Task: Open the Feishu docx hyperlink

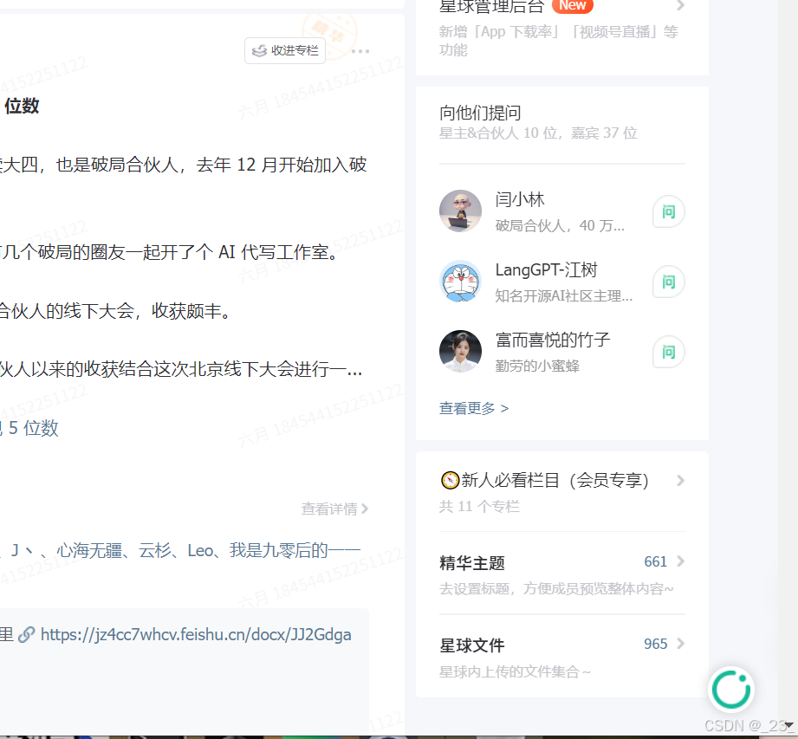Action: (x=197, y=634)
